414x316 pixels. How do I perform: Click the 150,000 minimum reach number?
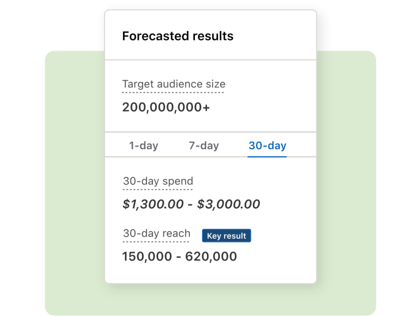coord(147,257)
